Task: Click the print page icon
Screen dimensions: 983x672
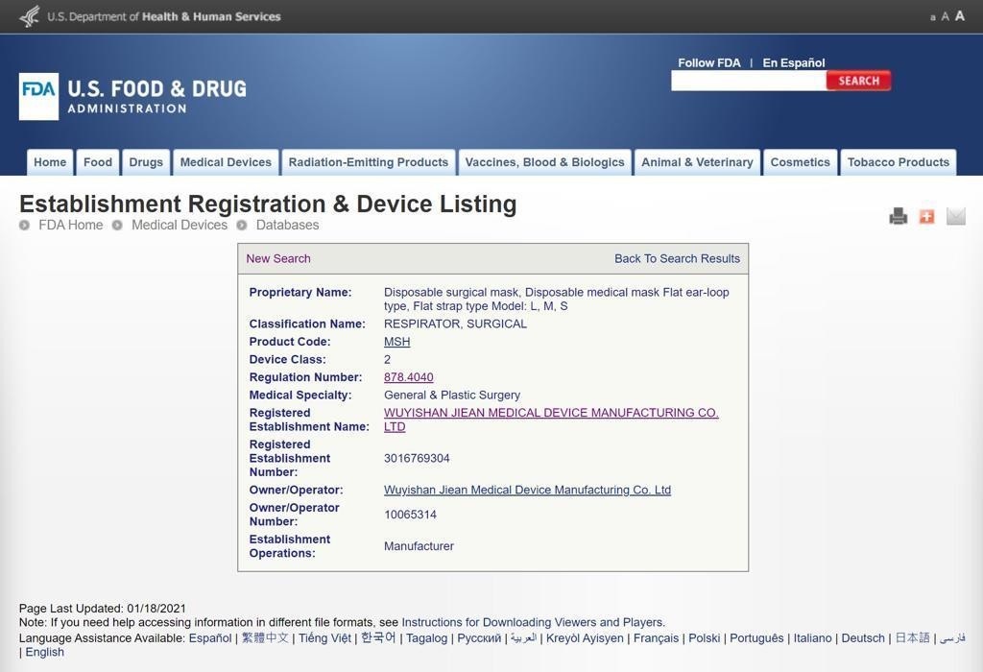Action: click(x=898, y=216)
